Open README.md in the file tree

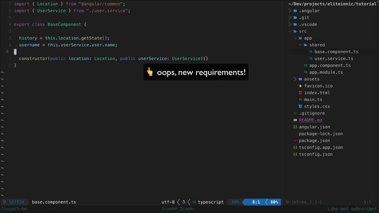[x=310, y=120]
